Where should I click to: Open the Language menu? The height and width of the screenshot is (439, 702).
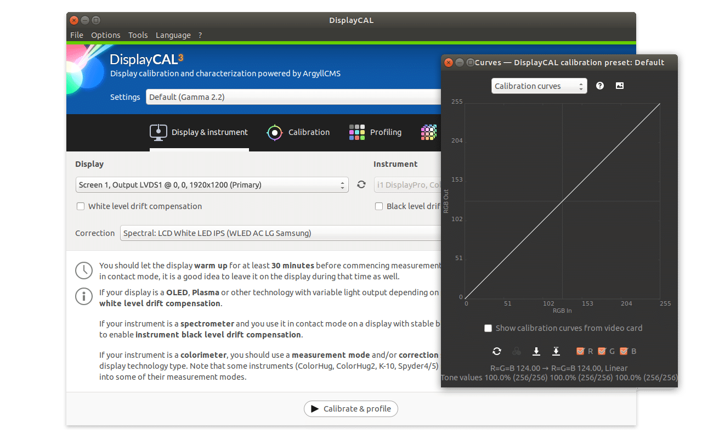pyautogui.click(x=173, y=35)
